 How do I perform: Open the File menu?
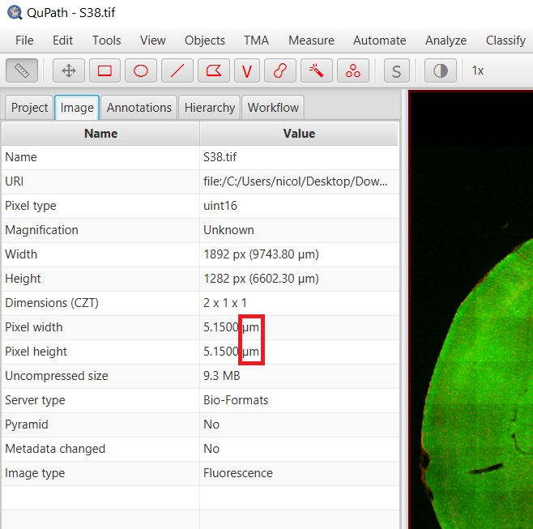[24, 41]
